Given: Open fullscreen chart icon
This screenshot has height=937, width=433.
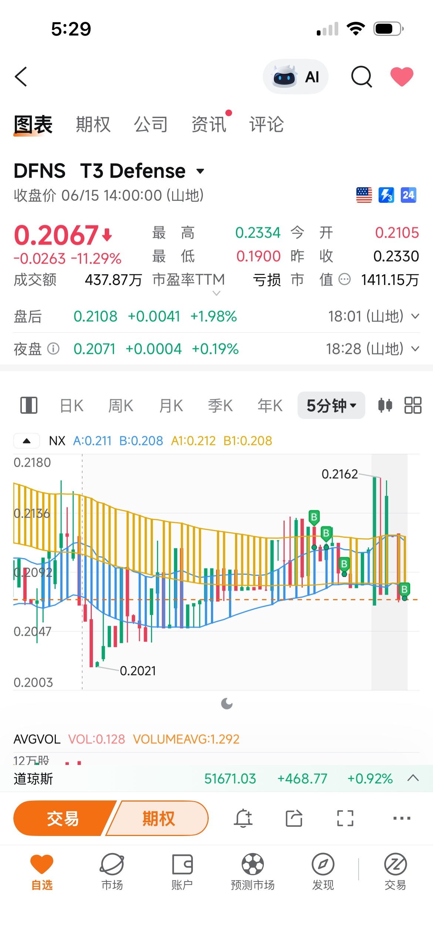Looking at the screenshot, I should click(x=345, y=818).
